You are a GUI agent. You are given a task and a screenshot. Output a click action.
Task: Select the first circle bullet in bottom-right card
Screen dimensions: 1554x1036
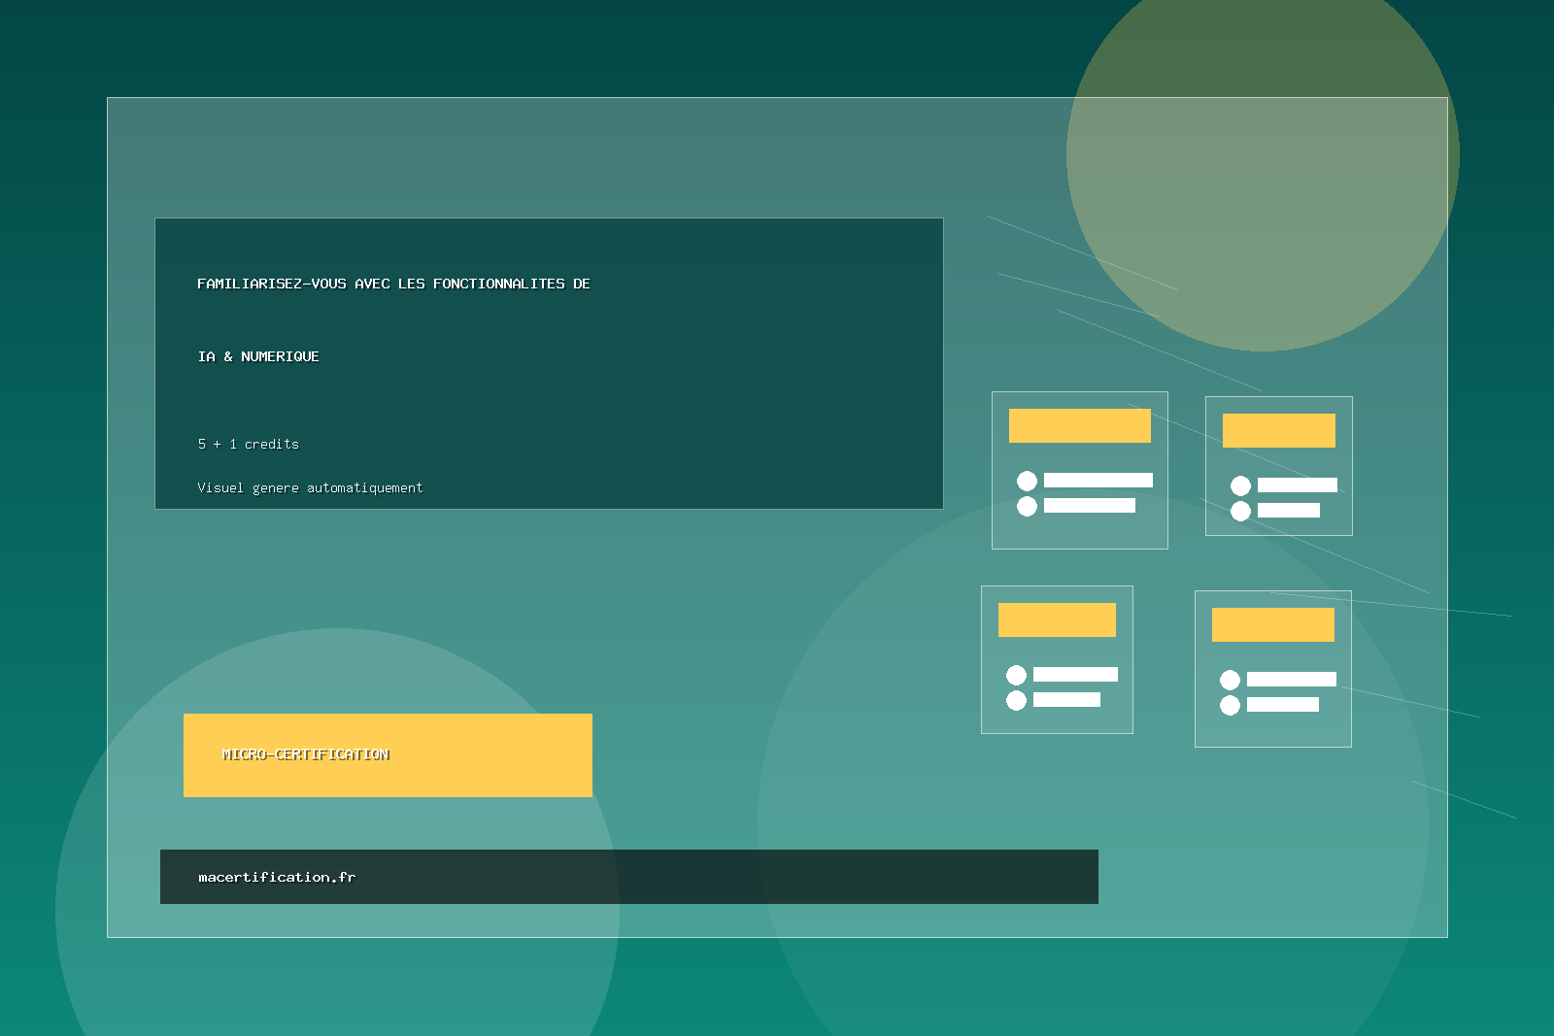[1230, 680]
